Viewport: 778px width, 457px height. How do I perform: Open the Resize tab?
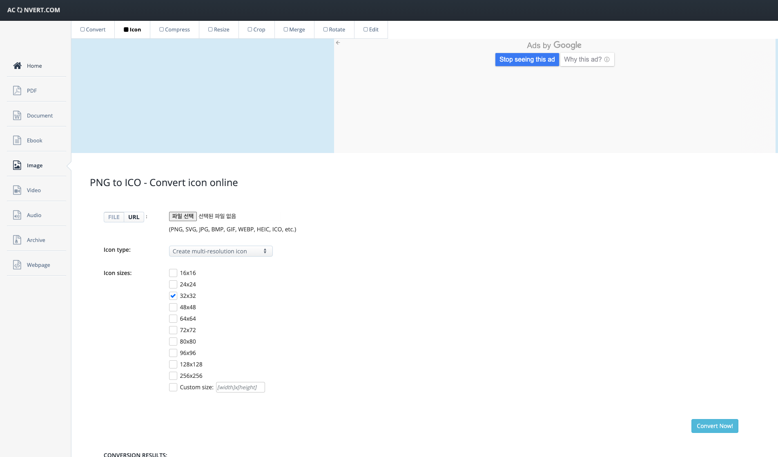coord(218,29)
